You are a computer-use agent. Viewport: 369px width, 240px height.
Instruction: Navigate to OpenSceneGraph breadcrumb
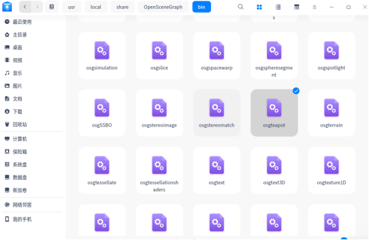click(x=163, y=7)
